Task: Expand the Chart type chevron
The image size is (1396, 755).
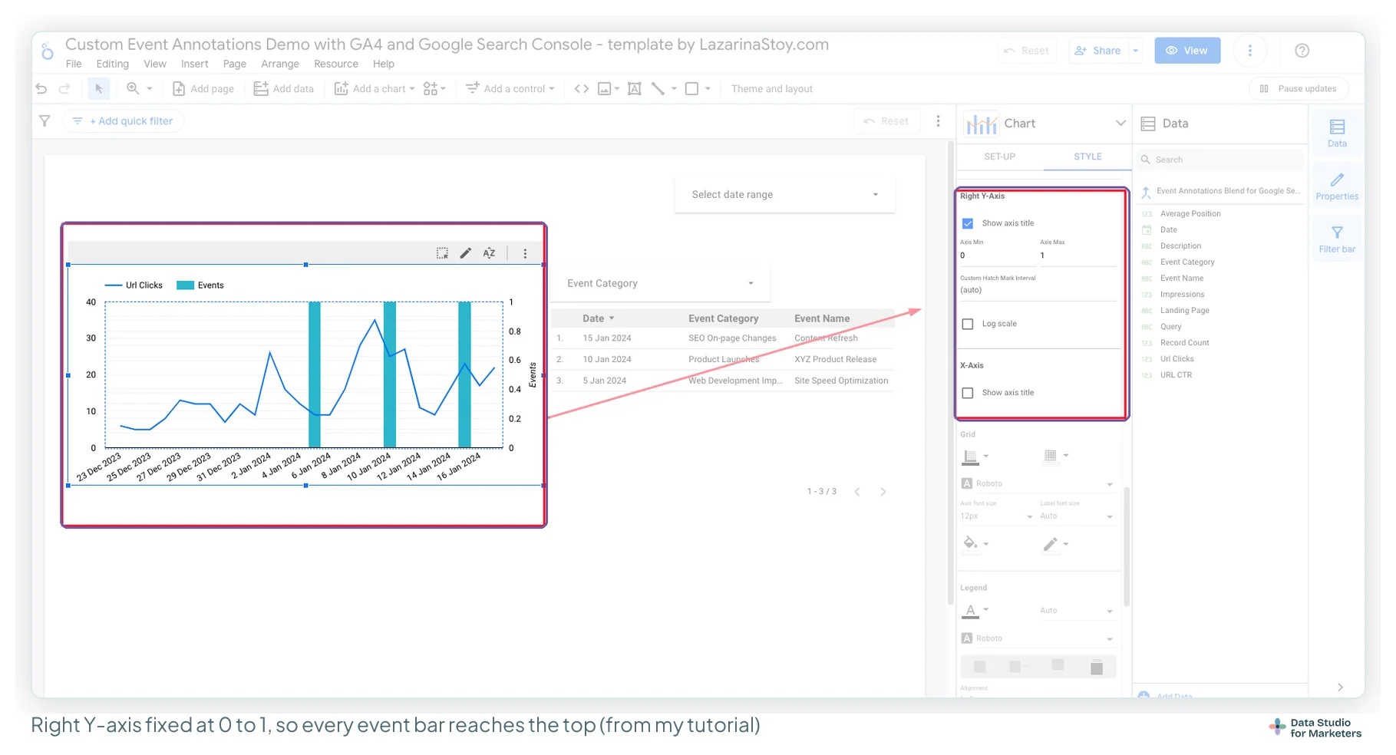Action: (x=1120, y=124)
